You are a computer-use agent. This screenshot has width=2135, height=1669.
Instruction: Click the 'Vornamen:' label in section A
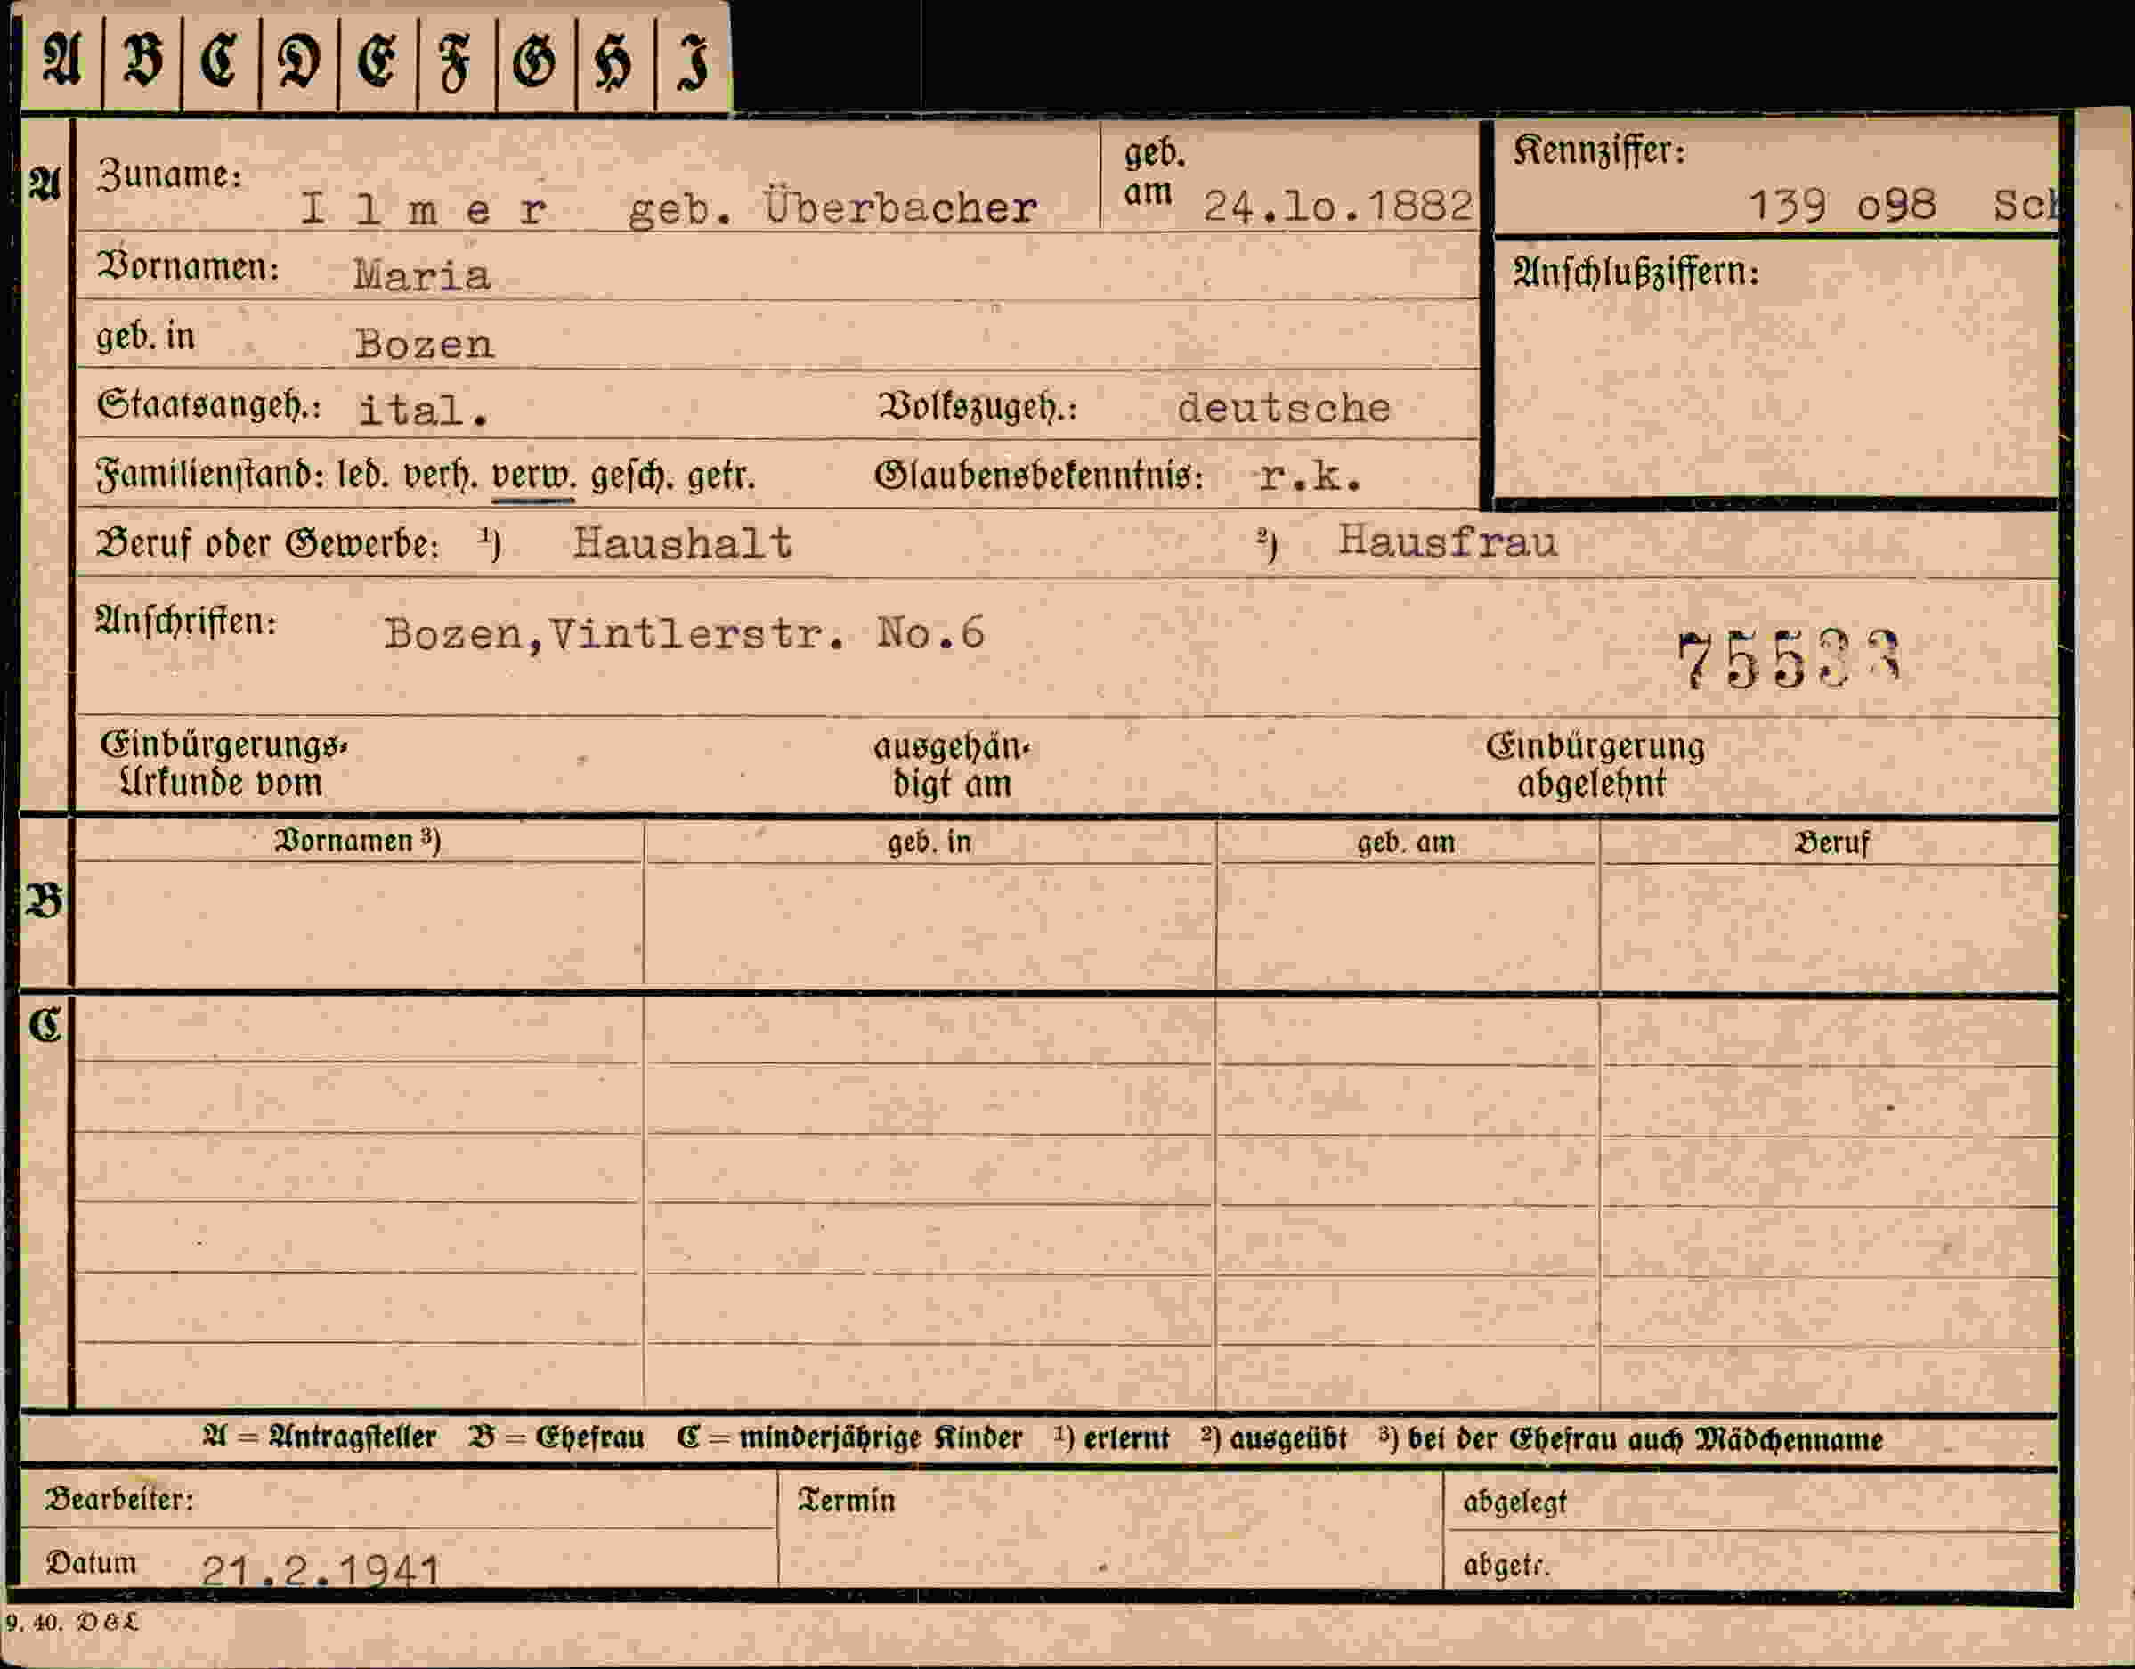[188, 266]
